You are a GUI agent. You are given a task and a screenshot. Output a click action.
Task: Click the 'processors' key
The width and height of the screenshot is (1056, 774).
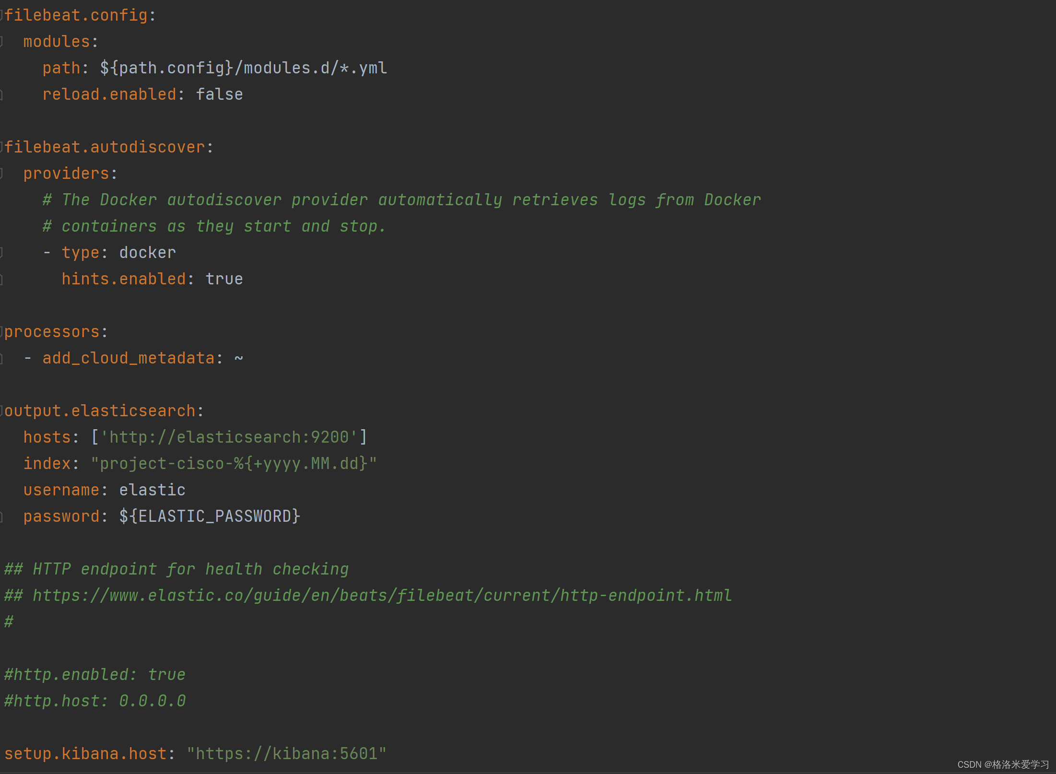point(52,332)
